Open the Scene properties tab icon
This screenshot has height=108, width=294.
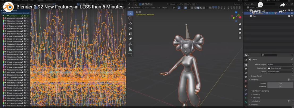click(246, 77)
